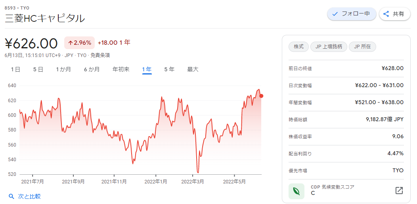Click the ¥626.00 current price
The width and height of the screenshot is (417, 204).
pos(31,44)
